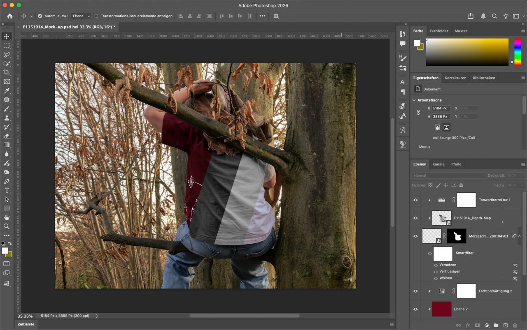Hide the Ebene 2 layer
The width and height of the screenshot is (527, 330).
(x=415, y=309)
